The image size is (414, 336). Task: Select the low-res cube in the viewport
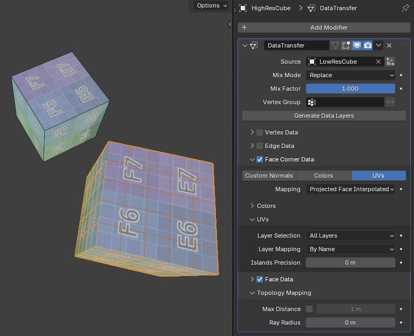click(59, 106)
